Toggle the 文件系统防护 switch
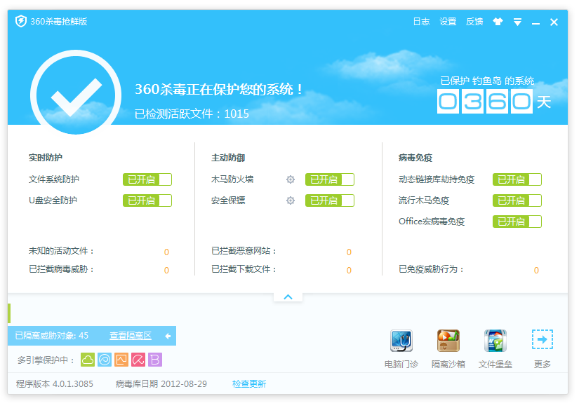579x408 pixels. [x=147, y=179]
